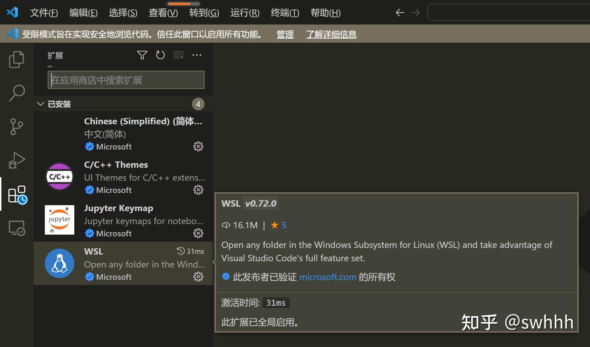Click the 31ms activation time value in tooltip
590x347 pixels.
click(276, 303)
